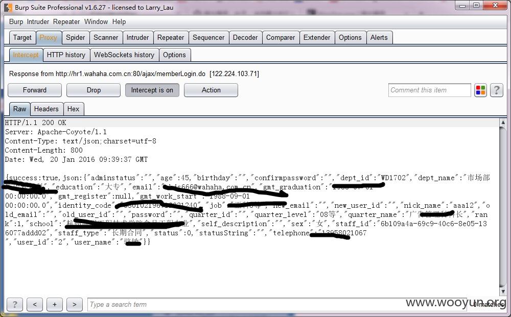Click the highlight color picker icon
This screenshot has width=511, height=317.
(480, 90)
